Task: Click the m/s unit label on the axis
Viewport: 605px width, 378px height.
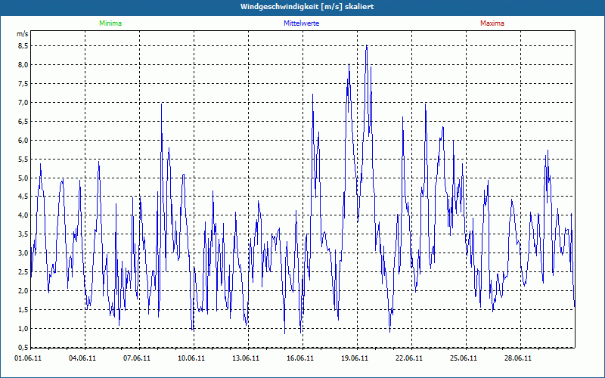Action: click(x=23, y=34)
